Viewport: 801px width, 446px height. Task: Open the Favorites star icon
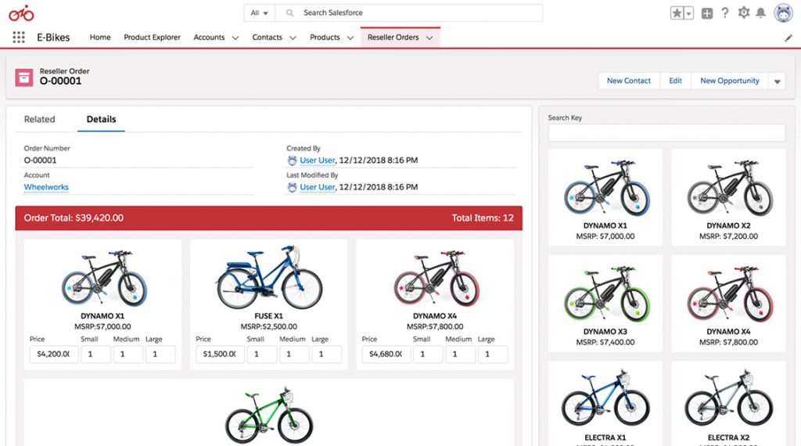677,13
